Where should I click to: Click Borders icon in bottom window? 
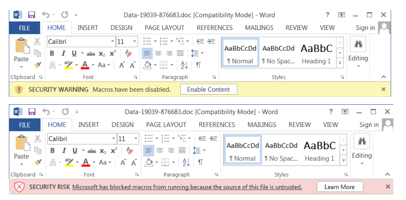coord(165,162)
